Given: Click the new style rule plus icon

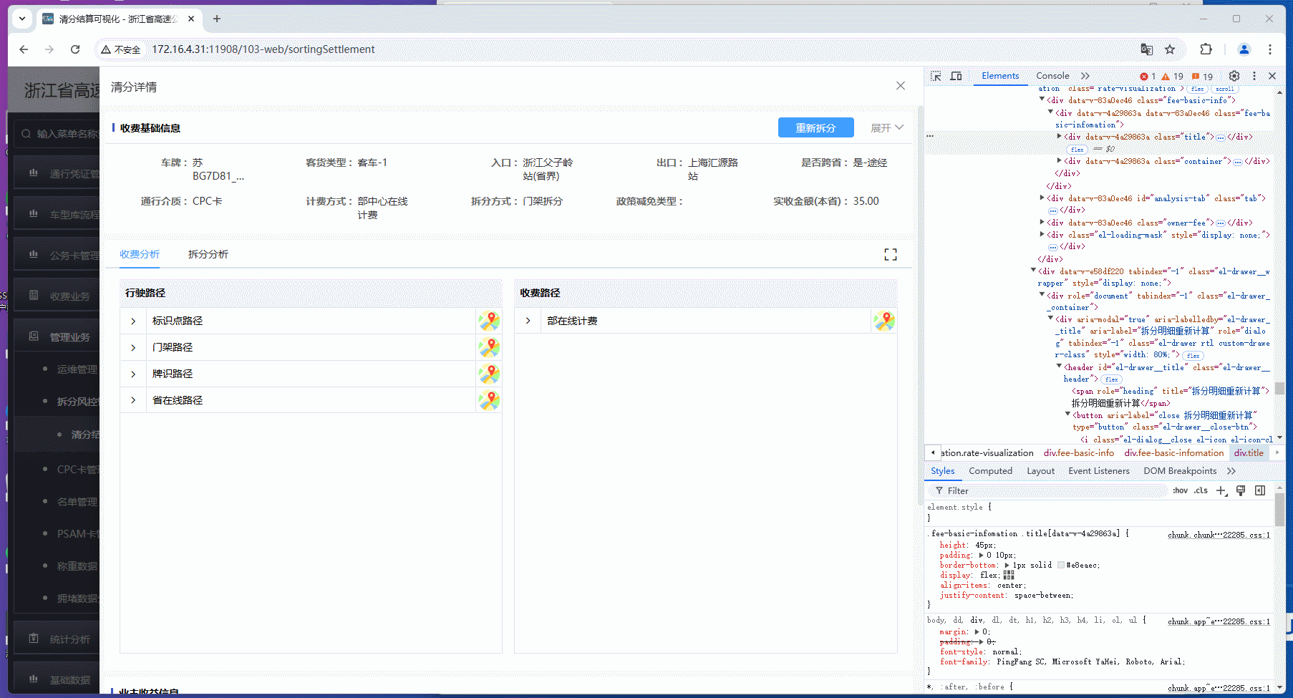Looking at the screenshot, I should click(1221, 491).
